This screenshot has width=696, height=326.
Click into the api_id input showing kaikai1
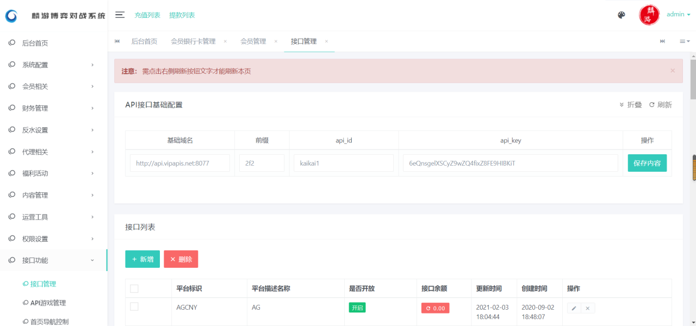point(343,162)
